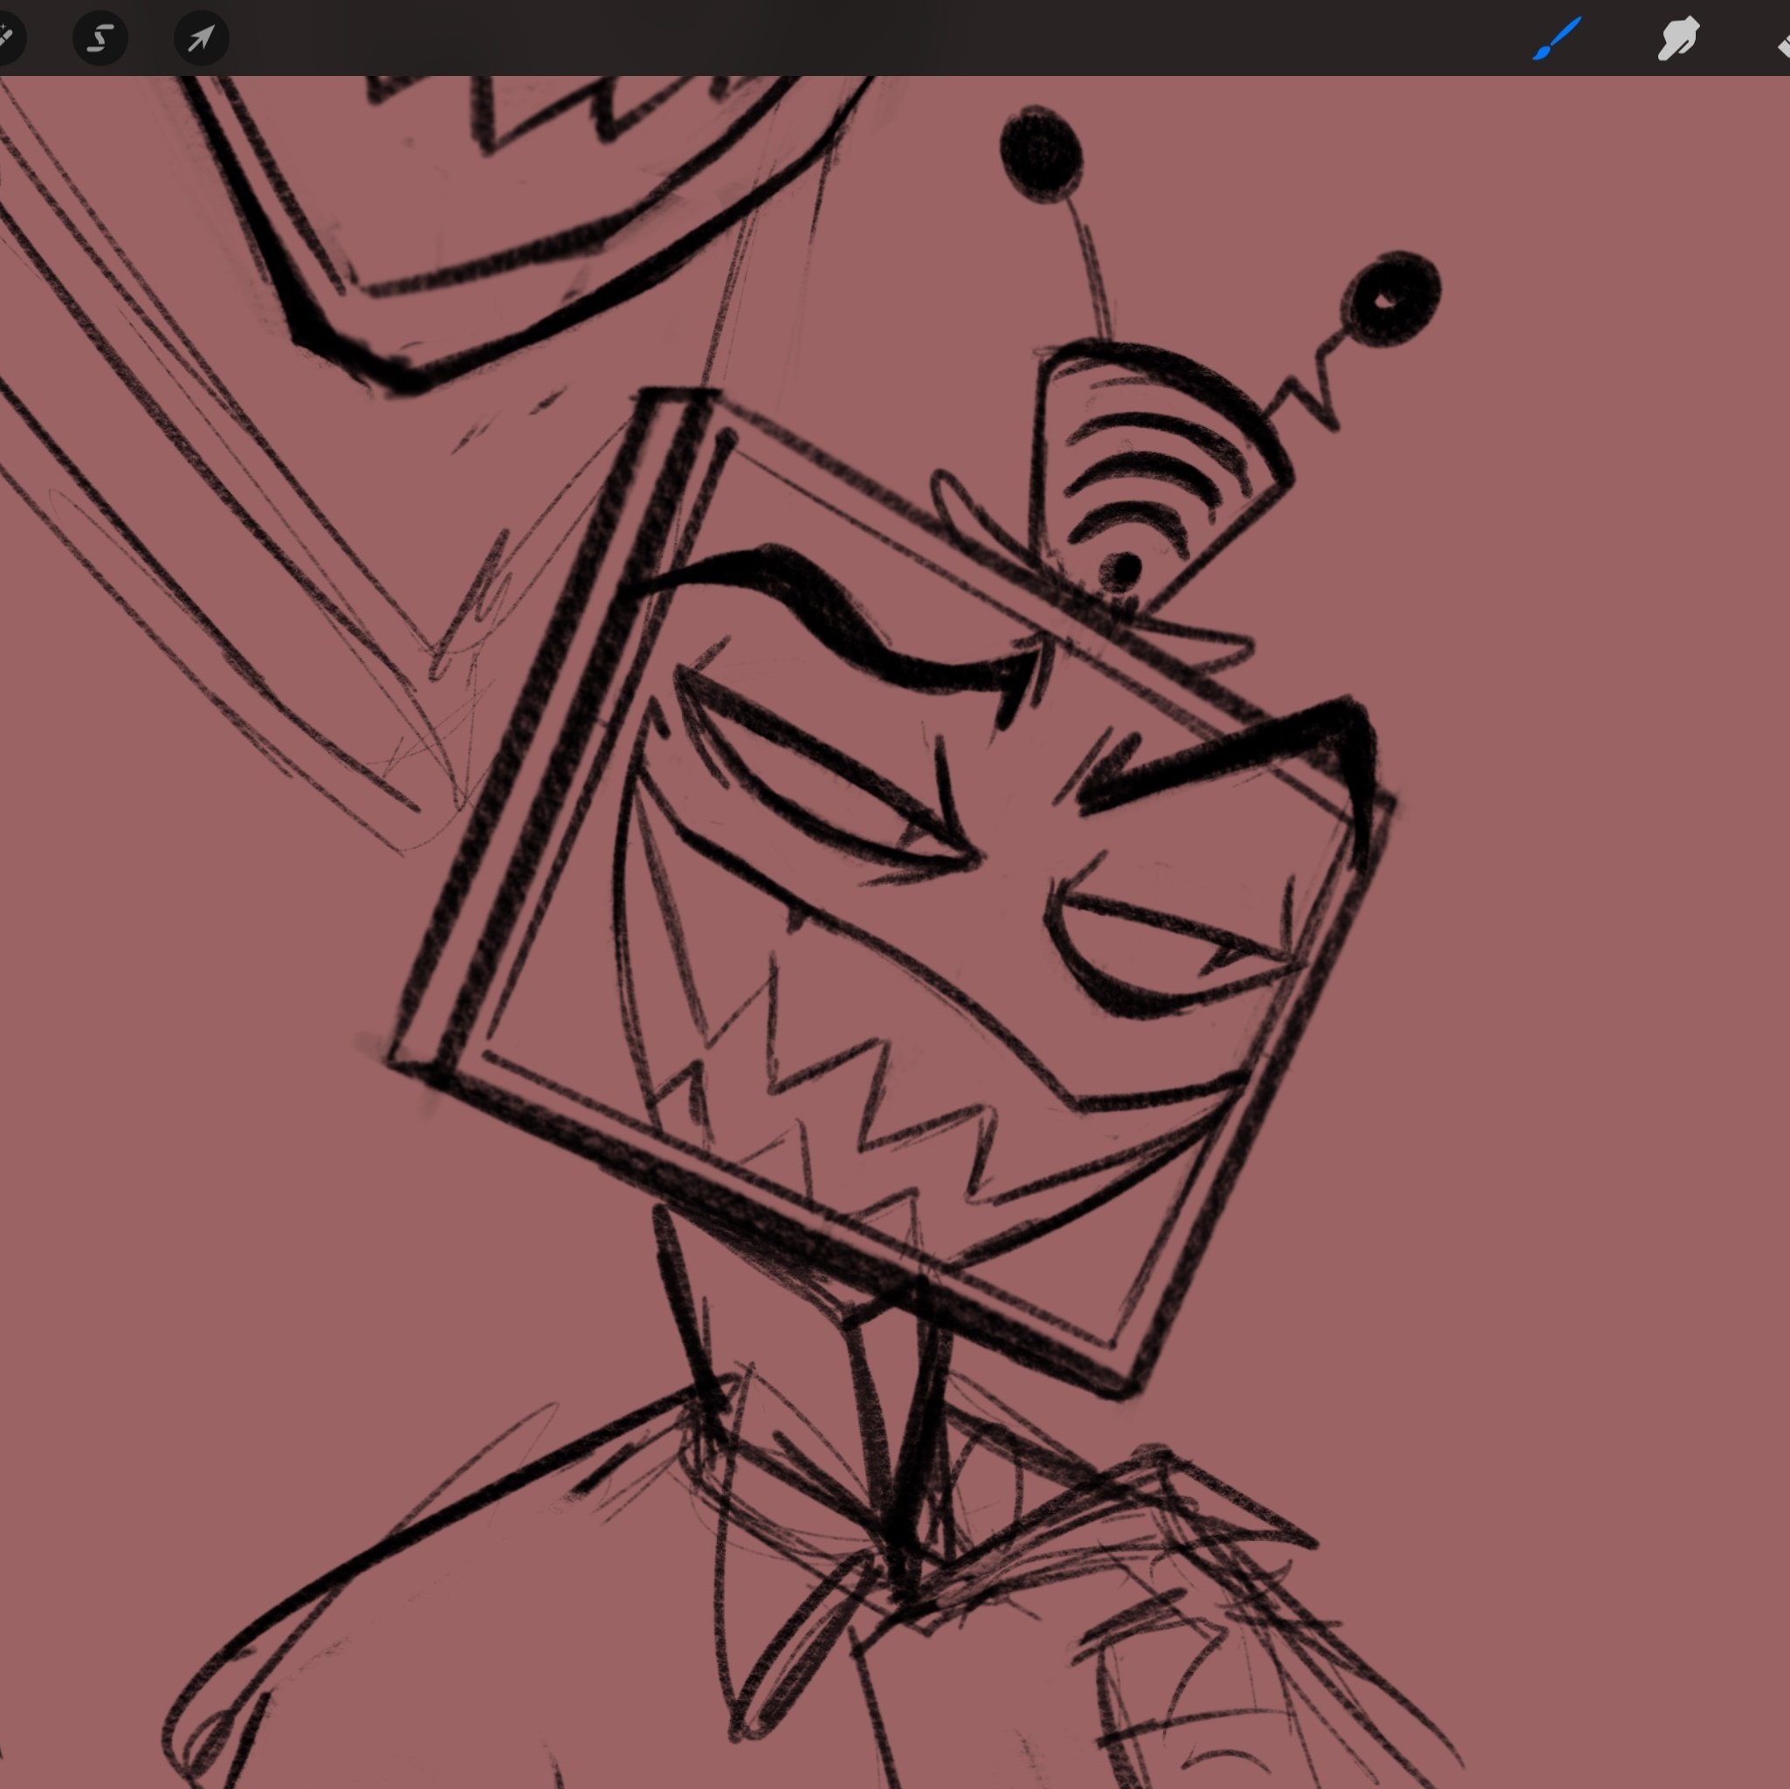Image resolution: width=1790 pixels, height=1789 pixels.
Task: Activate the Transform arrow tool
Action: click(201, 38)
